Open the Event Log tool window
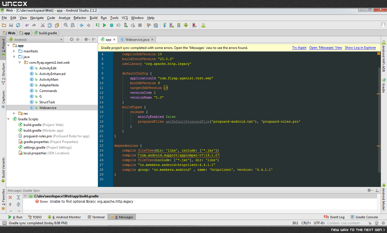The width and height of the screenshot is (387, 233). (334, 217)
